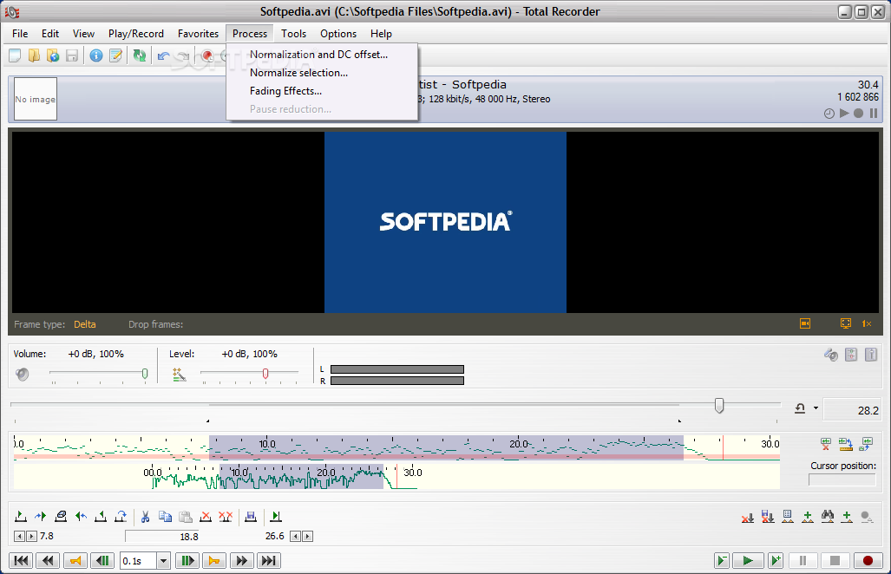Click the selection length field 18.8
Image resolution: width=891 pixels, height=574 pixels.
[x=162, y=537]
